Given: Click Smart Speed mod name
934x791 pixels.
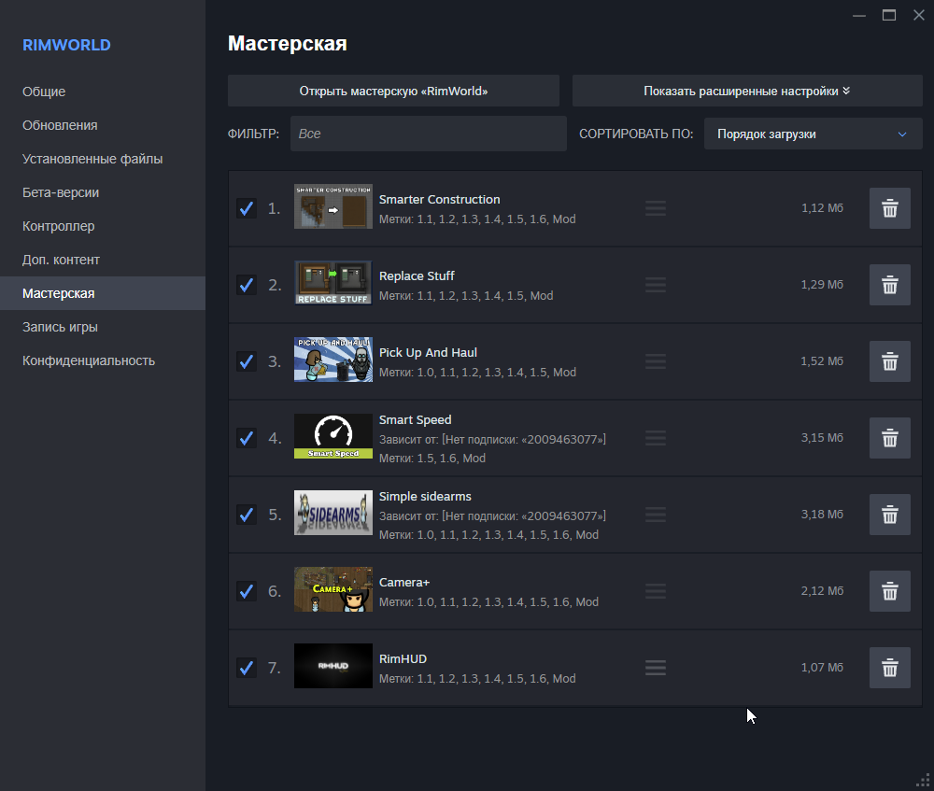Looking at the screenshot, I should (x=416, y=420).
